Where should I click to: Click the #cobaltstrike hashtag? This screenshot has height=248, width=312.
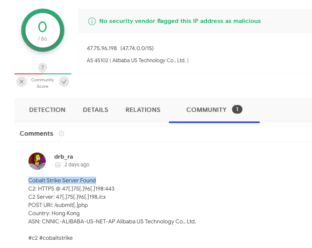point(56,238)
